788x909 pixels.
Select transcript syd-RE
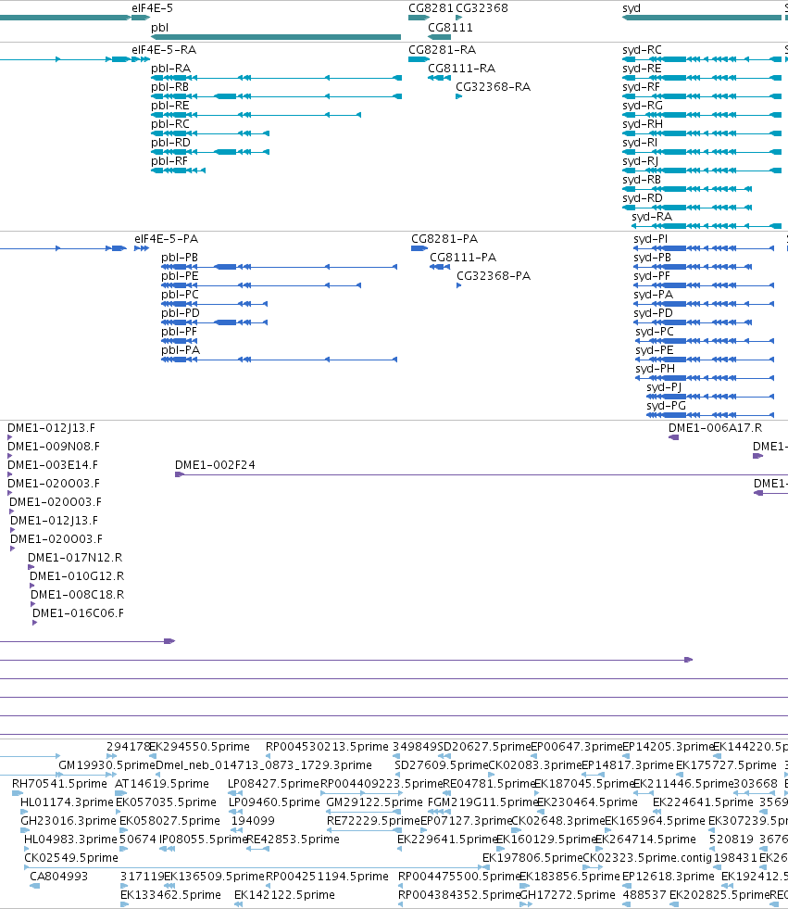click(702, 78)
